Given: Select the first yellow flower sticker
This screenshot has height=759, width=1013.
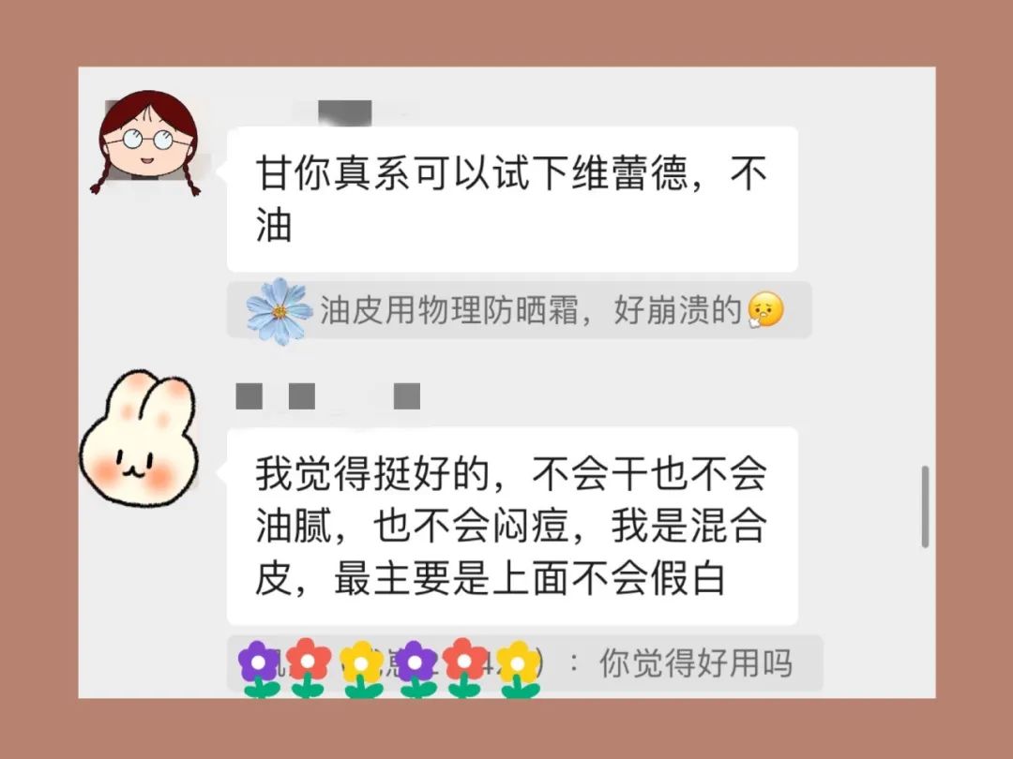Looking at the screenshot, I should (x=362, y=669).
